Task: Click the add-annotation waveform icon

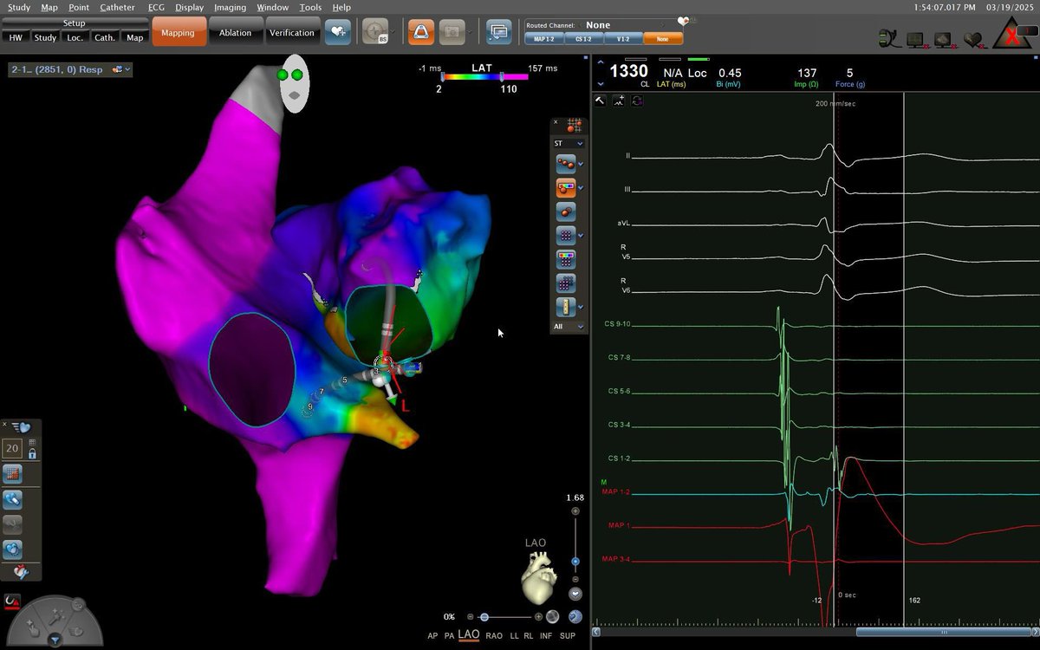Action: tap(618, 101)
